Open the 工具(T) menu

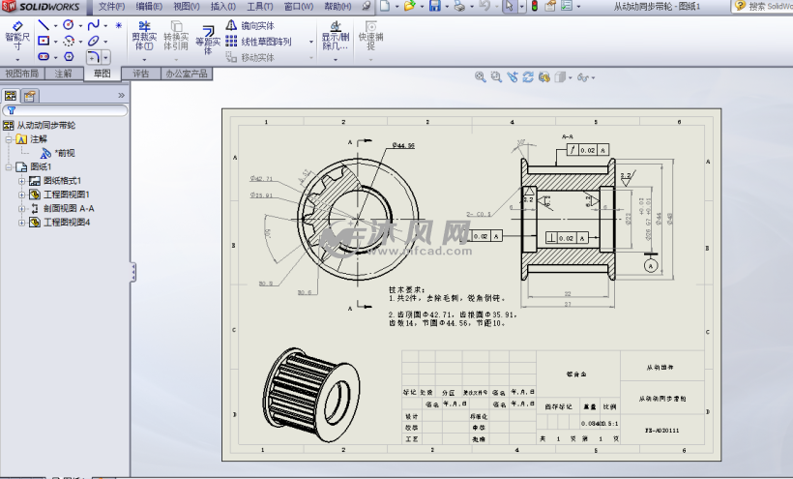point(260,7)
